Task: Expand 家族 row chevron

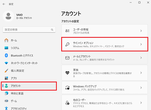Action: [x=141, y=73]
